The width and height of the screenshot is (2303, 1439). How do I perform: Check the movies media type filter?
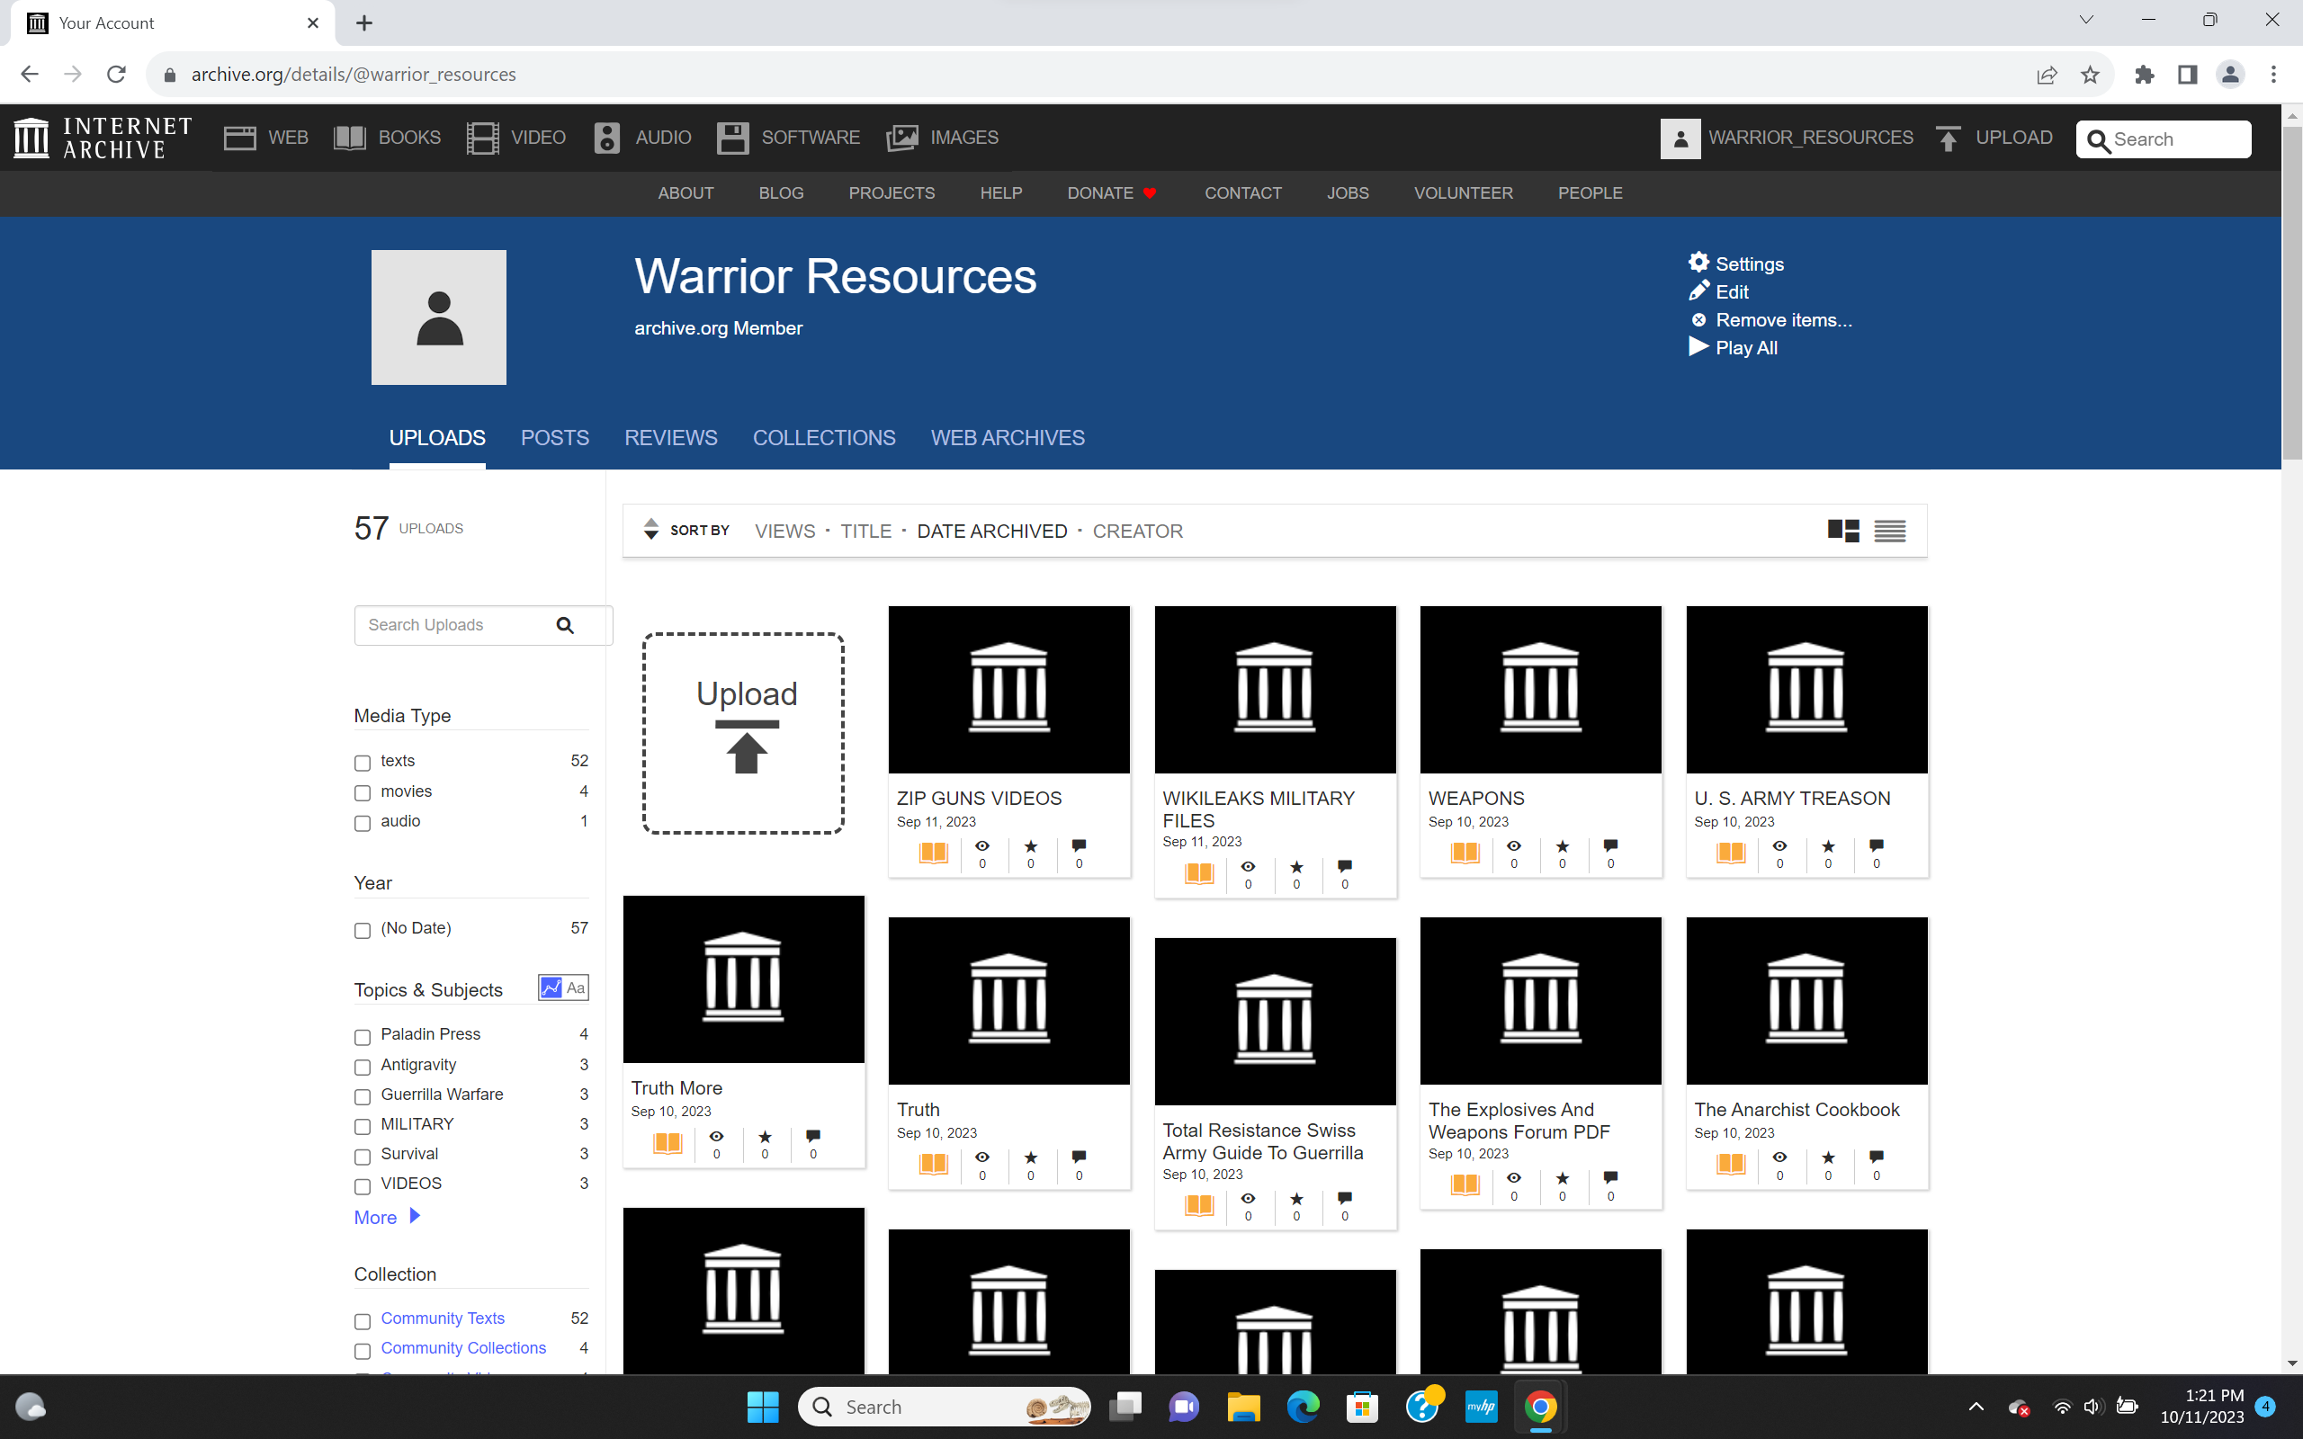coord(363,794)
